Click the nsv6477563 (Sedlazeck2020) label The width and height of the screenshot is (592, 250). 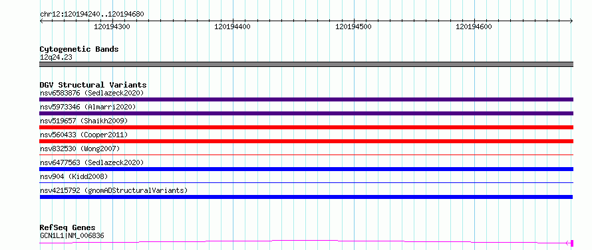point(92,162)
